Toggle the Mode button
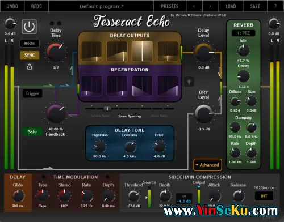The width and height of the screenshot is (284, 222). tap(30, 44)
